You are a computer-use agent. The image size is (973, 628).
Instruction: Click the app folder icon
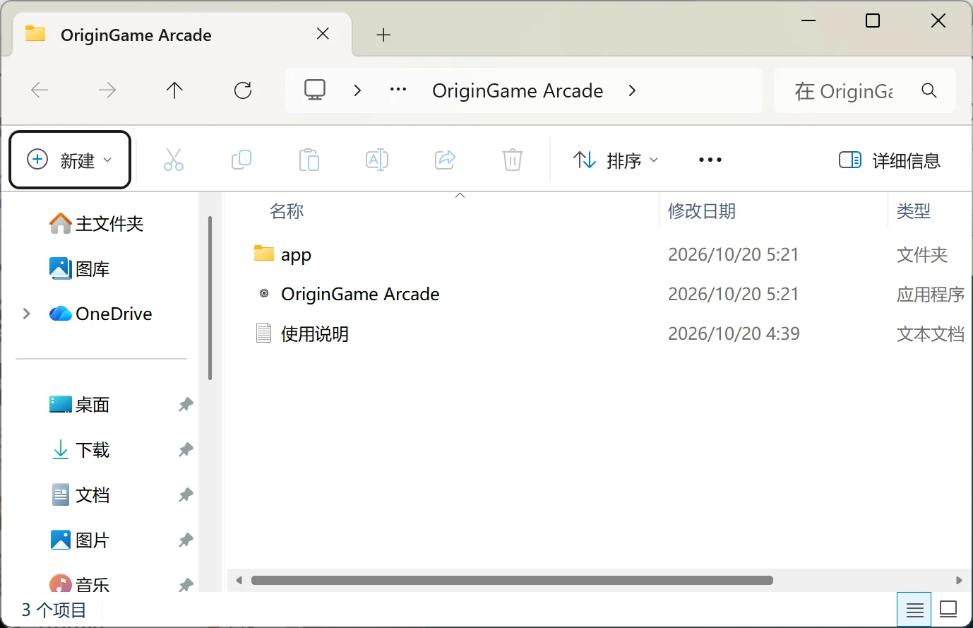(263, 253)
